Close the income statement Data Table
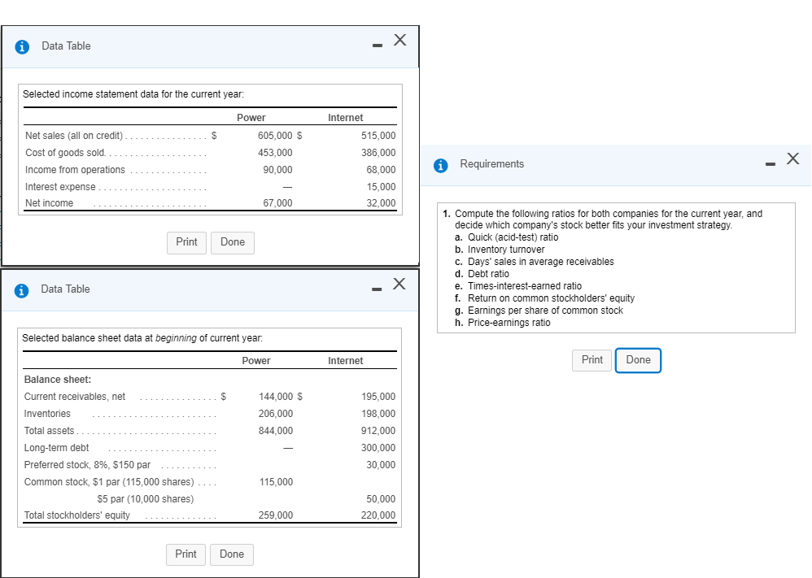This screenshot has width=812, height=578. coord(399,39)
